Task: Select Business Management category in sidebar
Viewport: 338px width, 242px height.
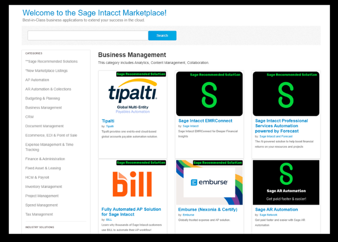Action: pyautogui.click(x=43, y=107)
